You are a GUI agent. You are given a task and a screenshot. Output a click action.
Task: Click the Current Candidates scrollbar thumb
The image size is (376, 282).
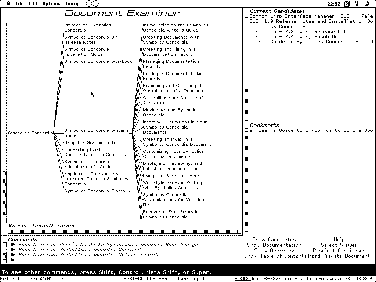click(x=246, y=100)
